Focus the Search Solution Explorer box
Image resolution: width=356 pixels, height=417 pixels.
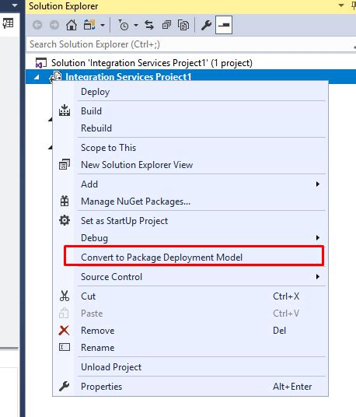190,44
